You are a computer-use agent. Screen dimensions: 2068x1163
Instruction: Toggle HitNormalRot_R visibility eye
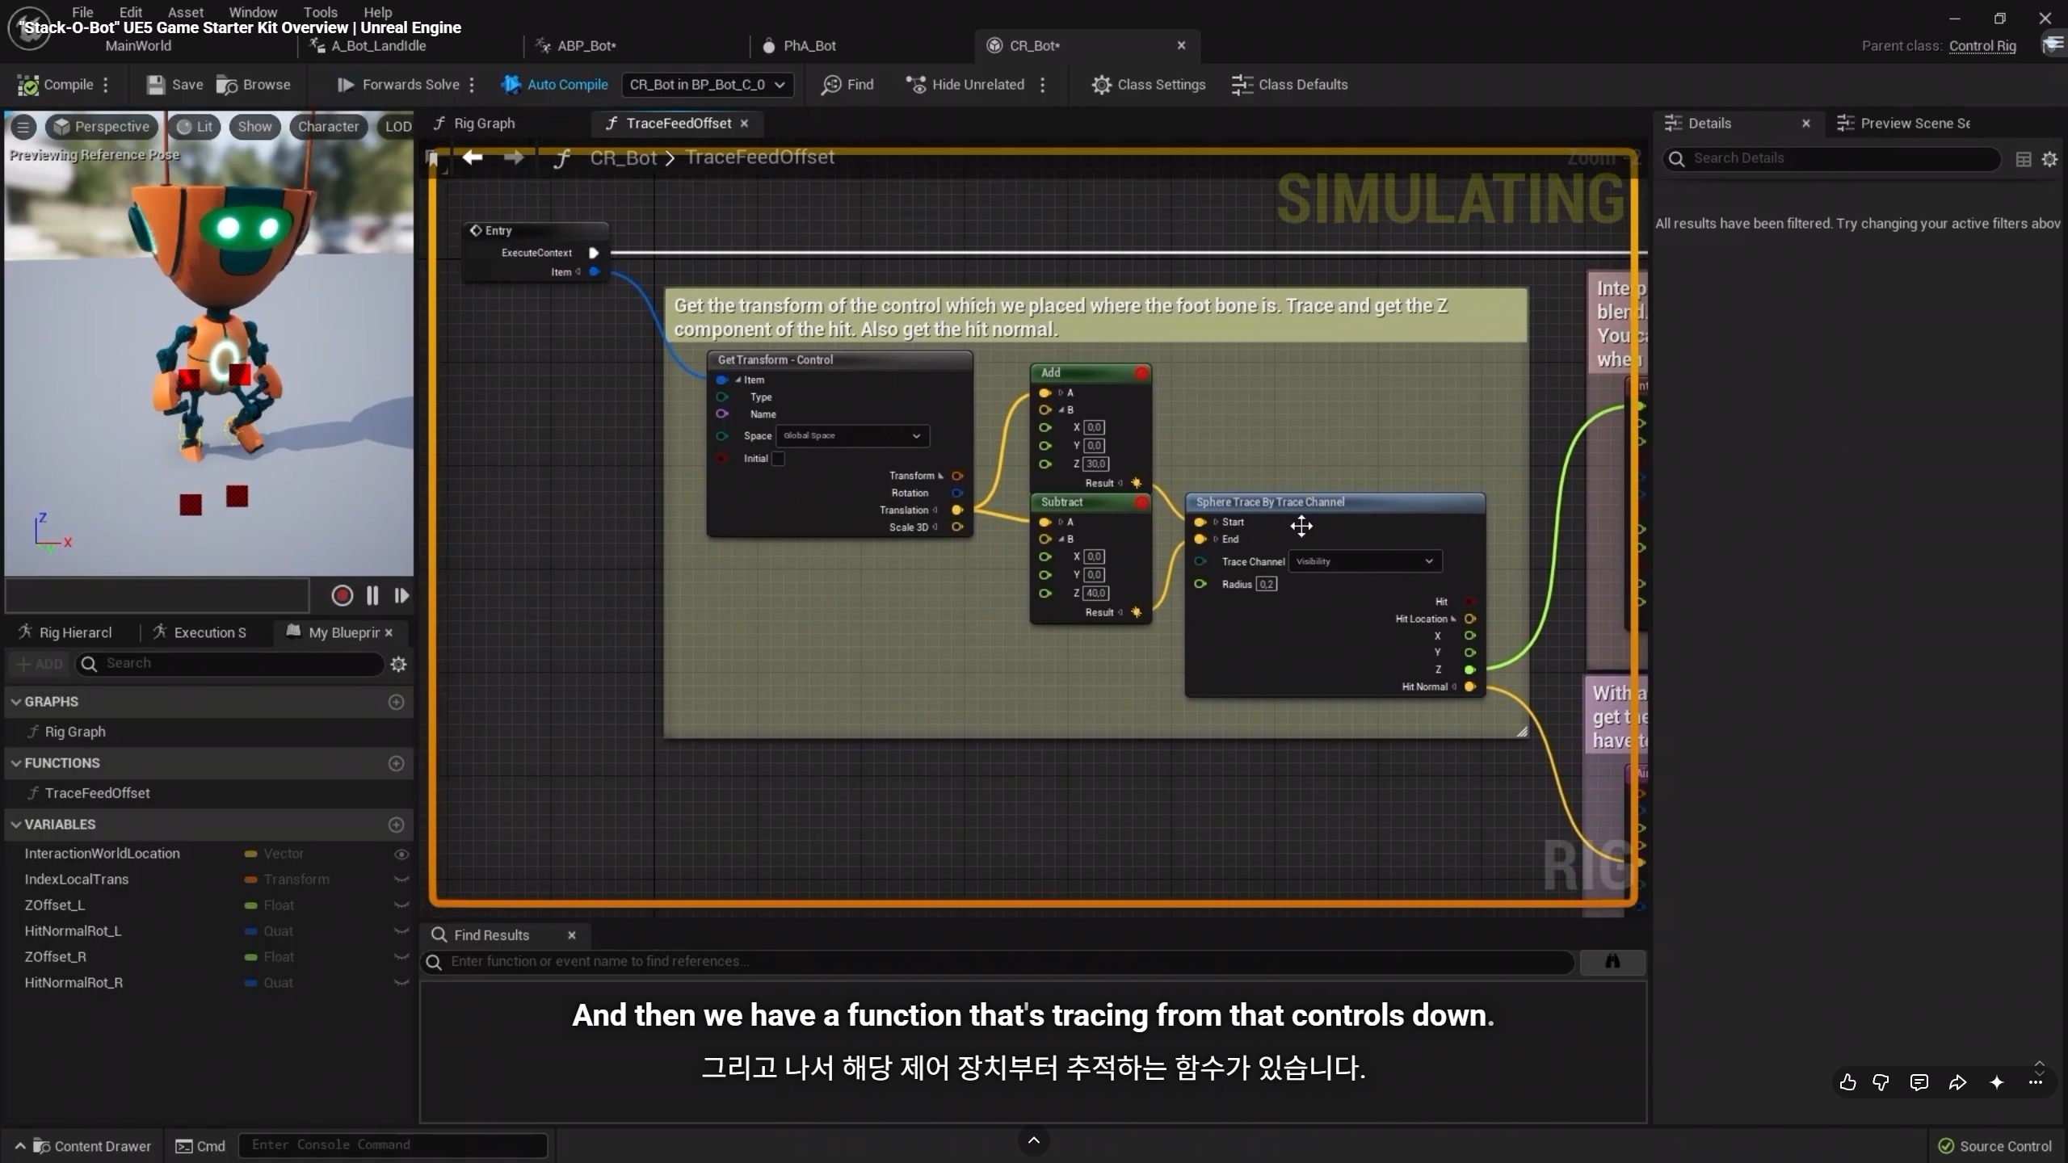pyautogui.click(x=401, y=983)
